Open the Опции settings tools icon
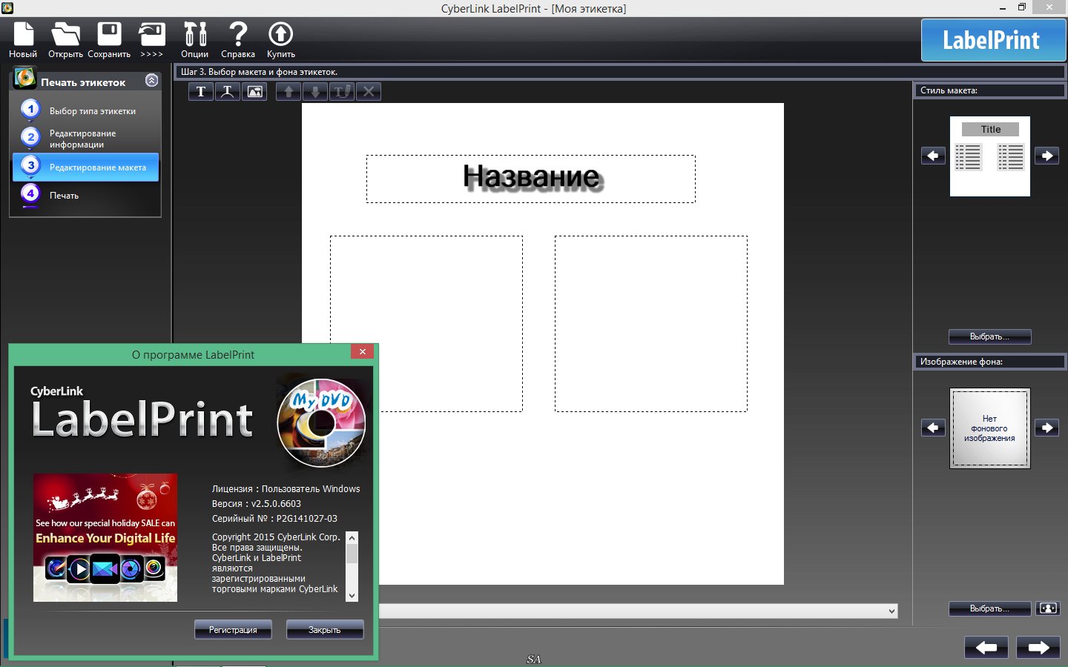The height and width of the screenshot is (667, 1068). (x=194, y=35)
